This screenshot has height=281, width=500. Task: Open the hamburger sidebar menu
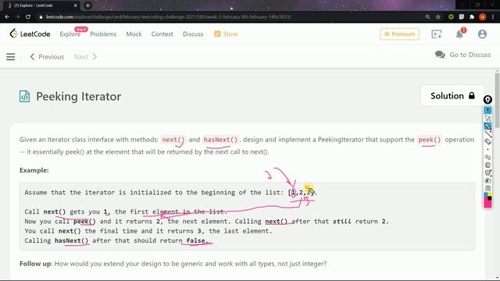coord(10,57)
